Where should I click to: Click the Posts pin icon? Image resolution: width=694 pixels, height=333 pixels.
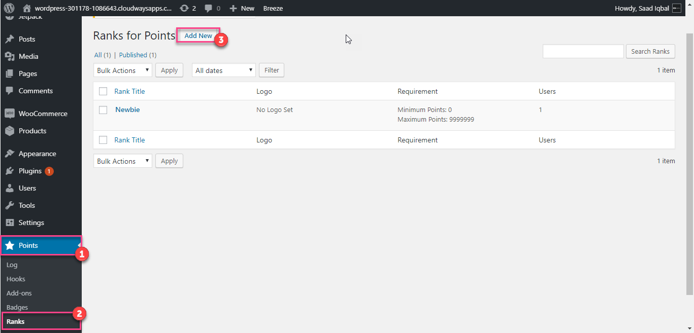[x=9, y=39]
